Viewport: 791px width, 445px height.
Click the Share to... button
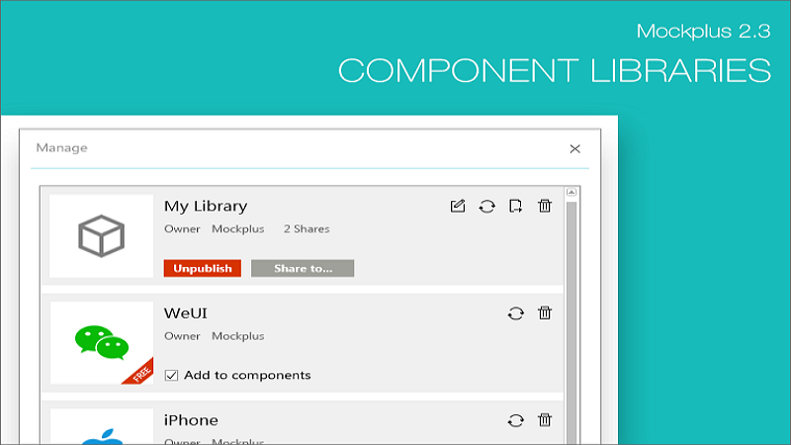coord(303,268)
